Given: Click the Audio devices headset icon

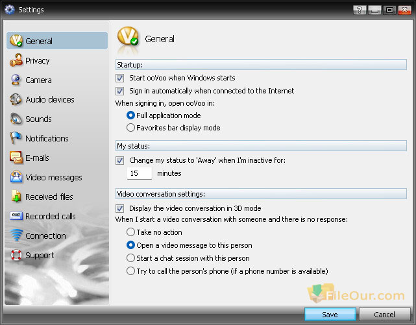Looking at the screenshot, I should [x=16, y=99].
